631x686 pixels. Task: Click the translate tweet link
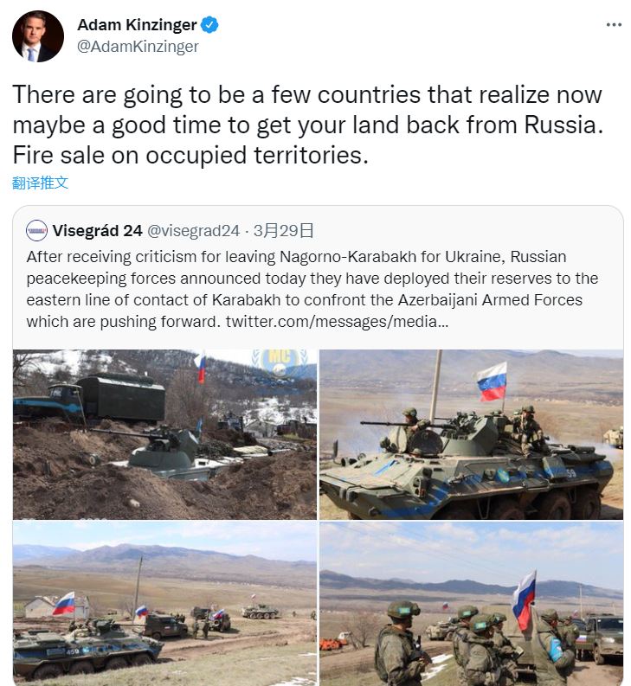click(41, 183)
